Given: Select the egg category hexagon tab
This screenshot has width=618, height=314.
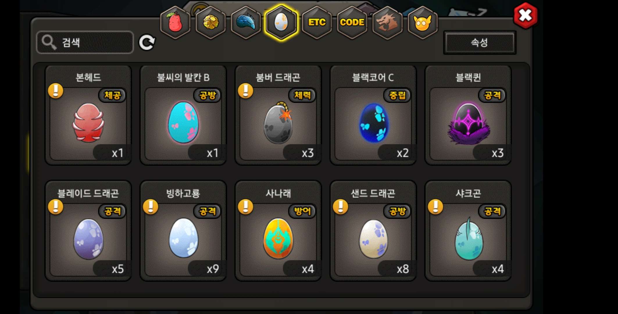Looking at the screenshot, I should 281,22.
